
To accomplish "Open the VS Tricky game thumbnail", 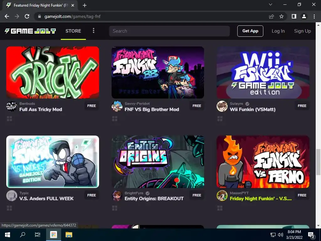I will [x=53, y=72].
